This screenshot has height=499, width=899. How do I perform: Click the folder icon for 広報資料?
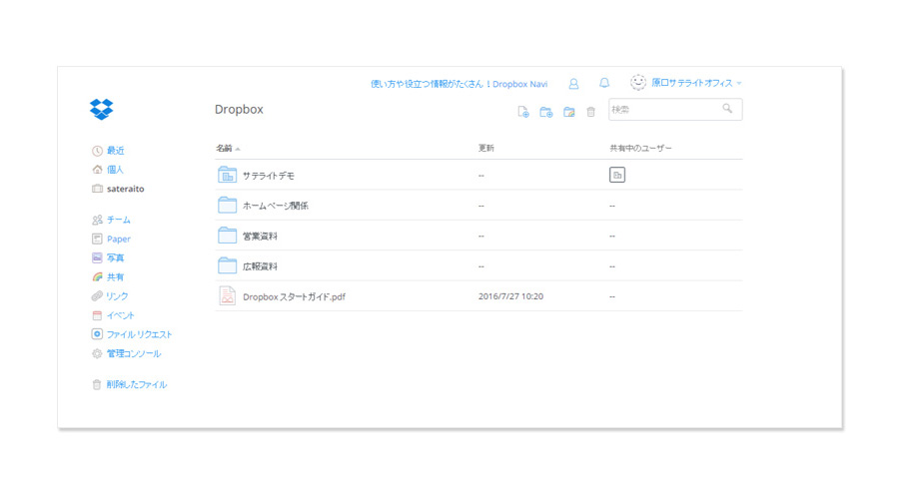(227, 265)
